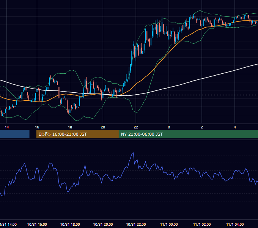Click the 10/31 16:00 date label
258x228 pixels.
pos(37,224)
